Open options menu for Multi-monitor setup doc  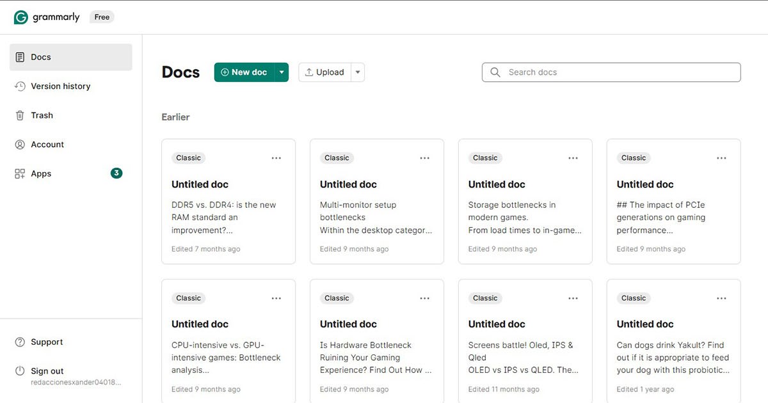pyautogui.click(x=425, y=158)
